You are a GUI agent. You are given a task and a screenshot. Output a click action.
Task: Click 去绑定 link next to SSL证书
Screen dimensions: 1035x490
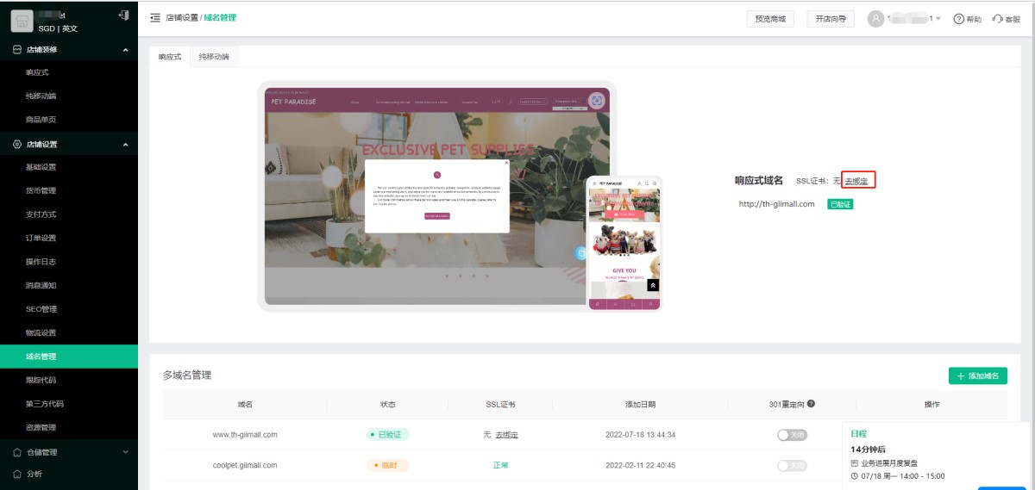coord(856,181)
